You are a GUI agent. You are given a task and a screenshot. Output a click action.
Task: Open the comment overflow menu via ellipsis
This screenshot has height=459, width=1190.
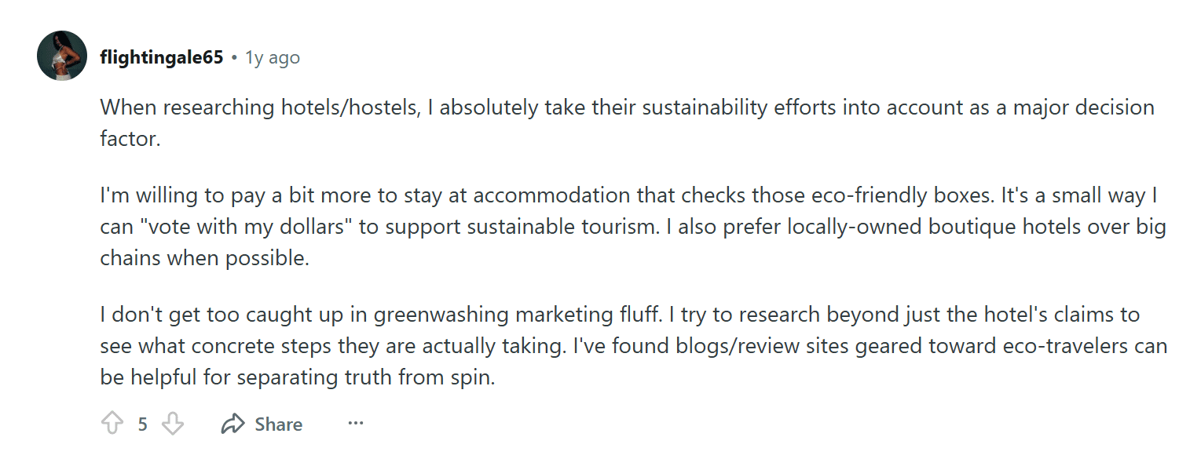click(x=355, y=424)
